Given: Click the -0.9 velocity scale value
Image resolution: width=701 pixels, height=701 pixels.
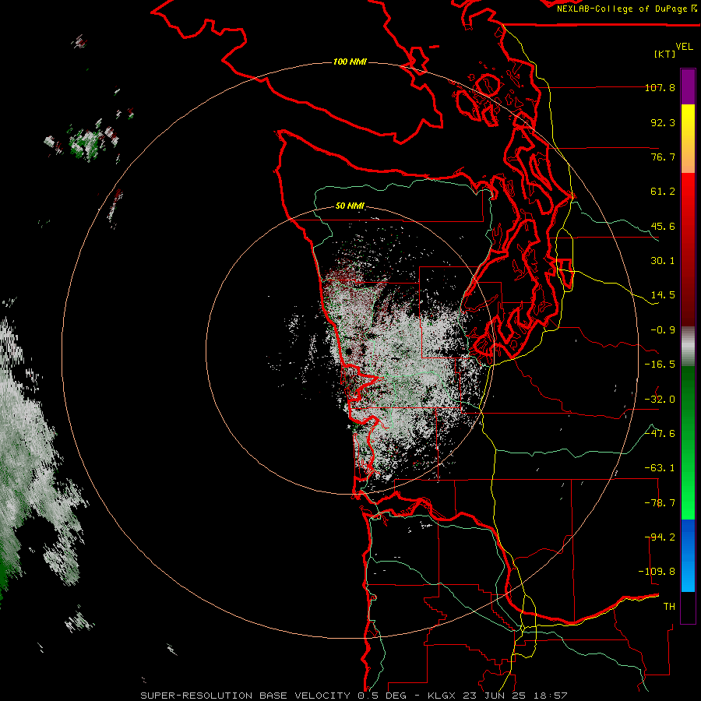Looking at the screenshot, I should coord(663,330).
